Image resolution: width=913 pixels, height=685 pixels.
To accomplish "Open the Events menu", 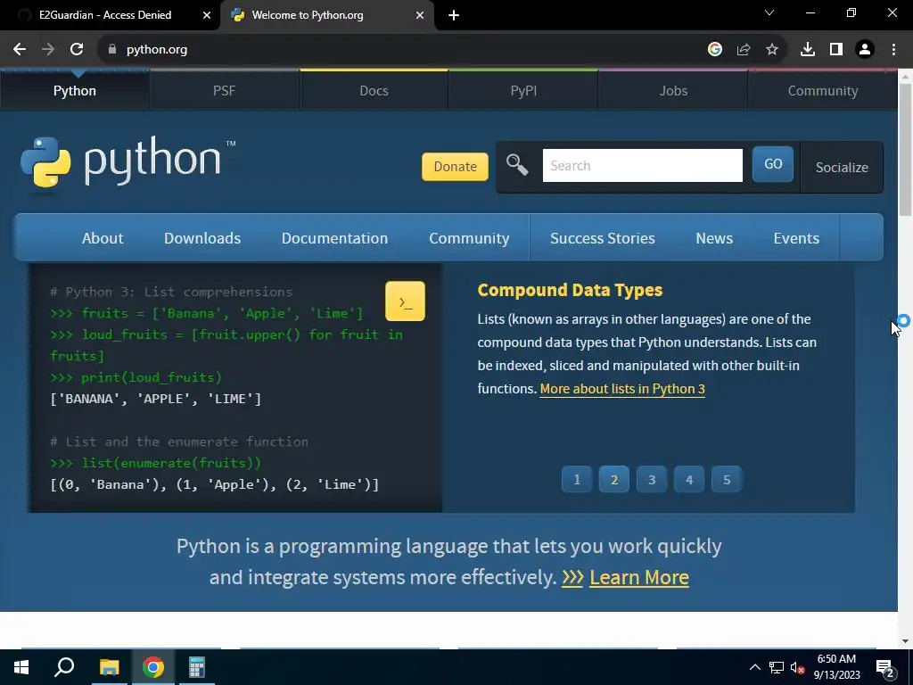I will click(796, 238).
